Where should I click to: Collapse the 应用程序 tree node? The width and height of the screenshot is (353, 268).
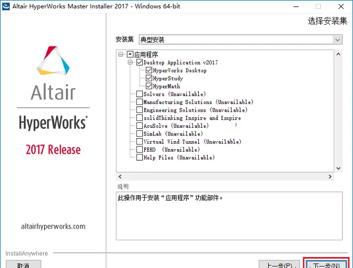pyautogui.click(x=120, y=55)
